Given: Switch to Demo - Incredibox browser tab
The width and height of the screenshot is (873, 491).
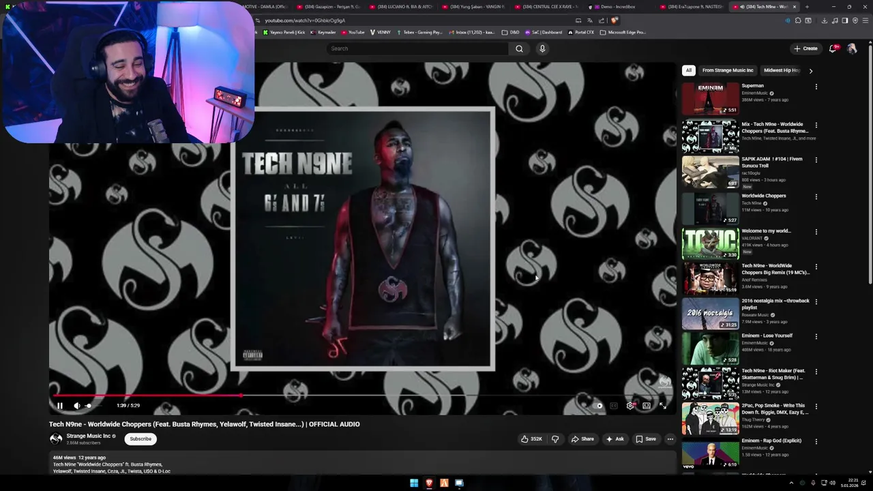Looking at the screenshot, I should (617, 7).
